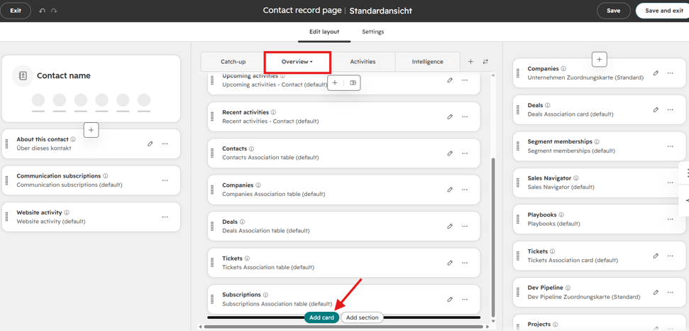The width and height of the screenshot is (689, 331).
Task: Select the Edit layout tab
Action: 324,32
